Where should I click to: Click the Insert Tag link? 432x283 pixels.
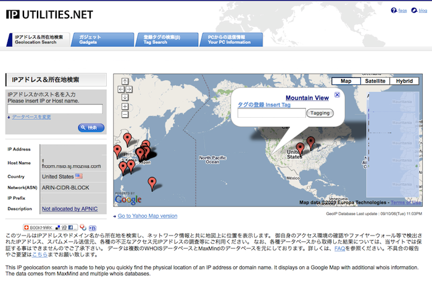click(x=264, y=105)
